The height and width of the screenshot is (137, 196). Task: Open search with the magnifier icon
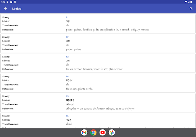pyautogui.click(x=191, y=9)
